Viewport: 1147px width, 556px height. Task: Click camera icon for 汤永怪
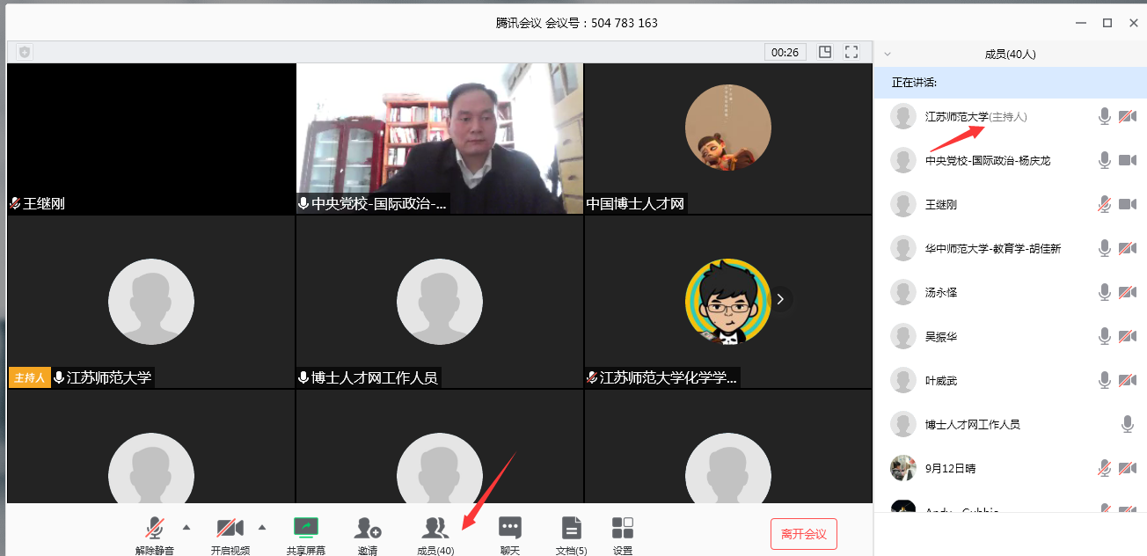(x=1128, y=292)
